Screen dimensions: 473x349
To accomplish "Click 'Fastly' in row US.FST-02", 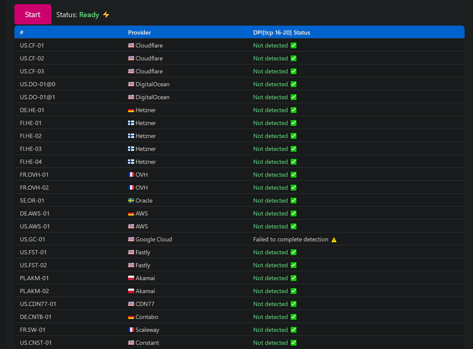I will pos(143,265).
